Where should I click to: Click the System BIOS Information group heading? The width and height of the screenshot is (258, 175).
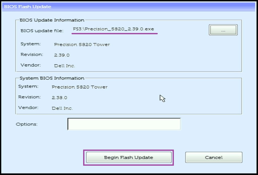(52, 78)
